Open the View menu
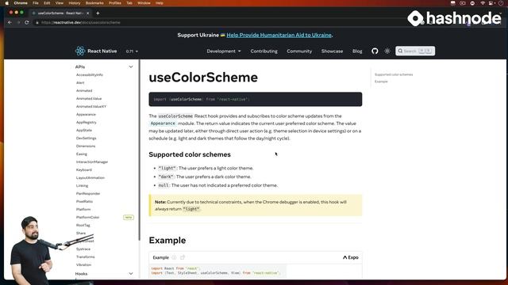The height and width of the screenshot is (285, 508). (60, 3)
